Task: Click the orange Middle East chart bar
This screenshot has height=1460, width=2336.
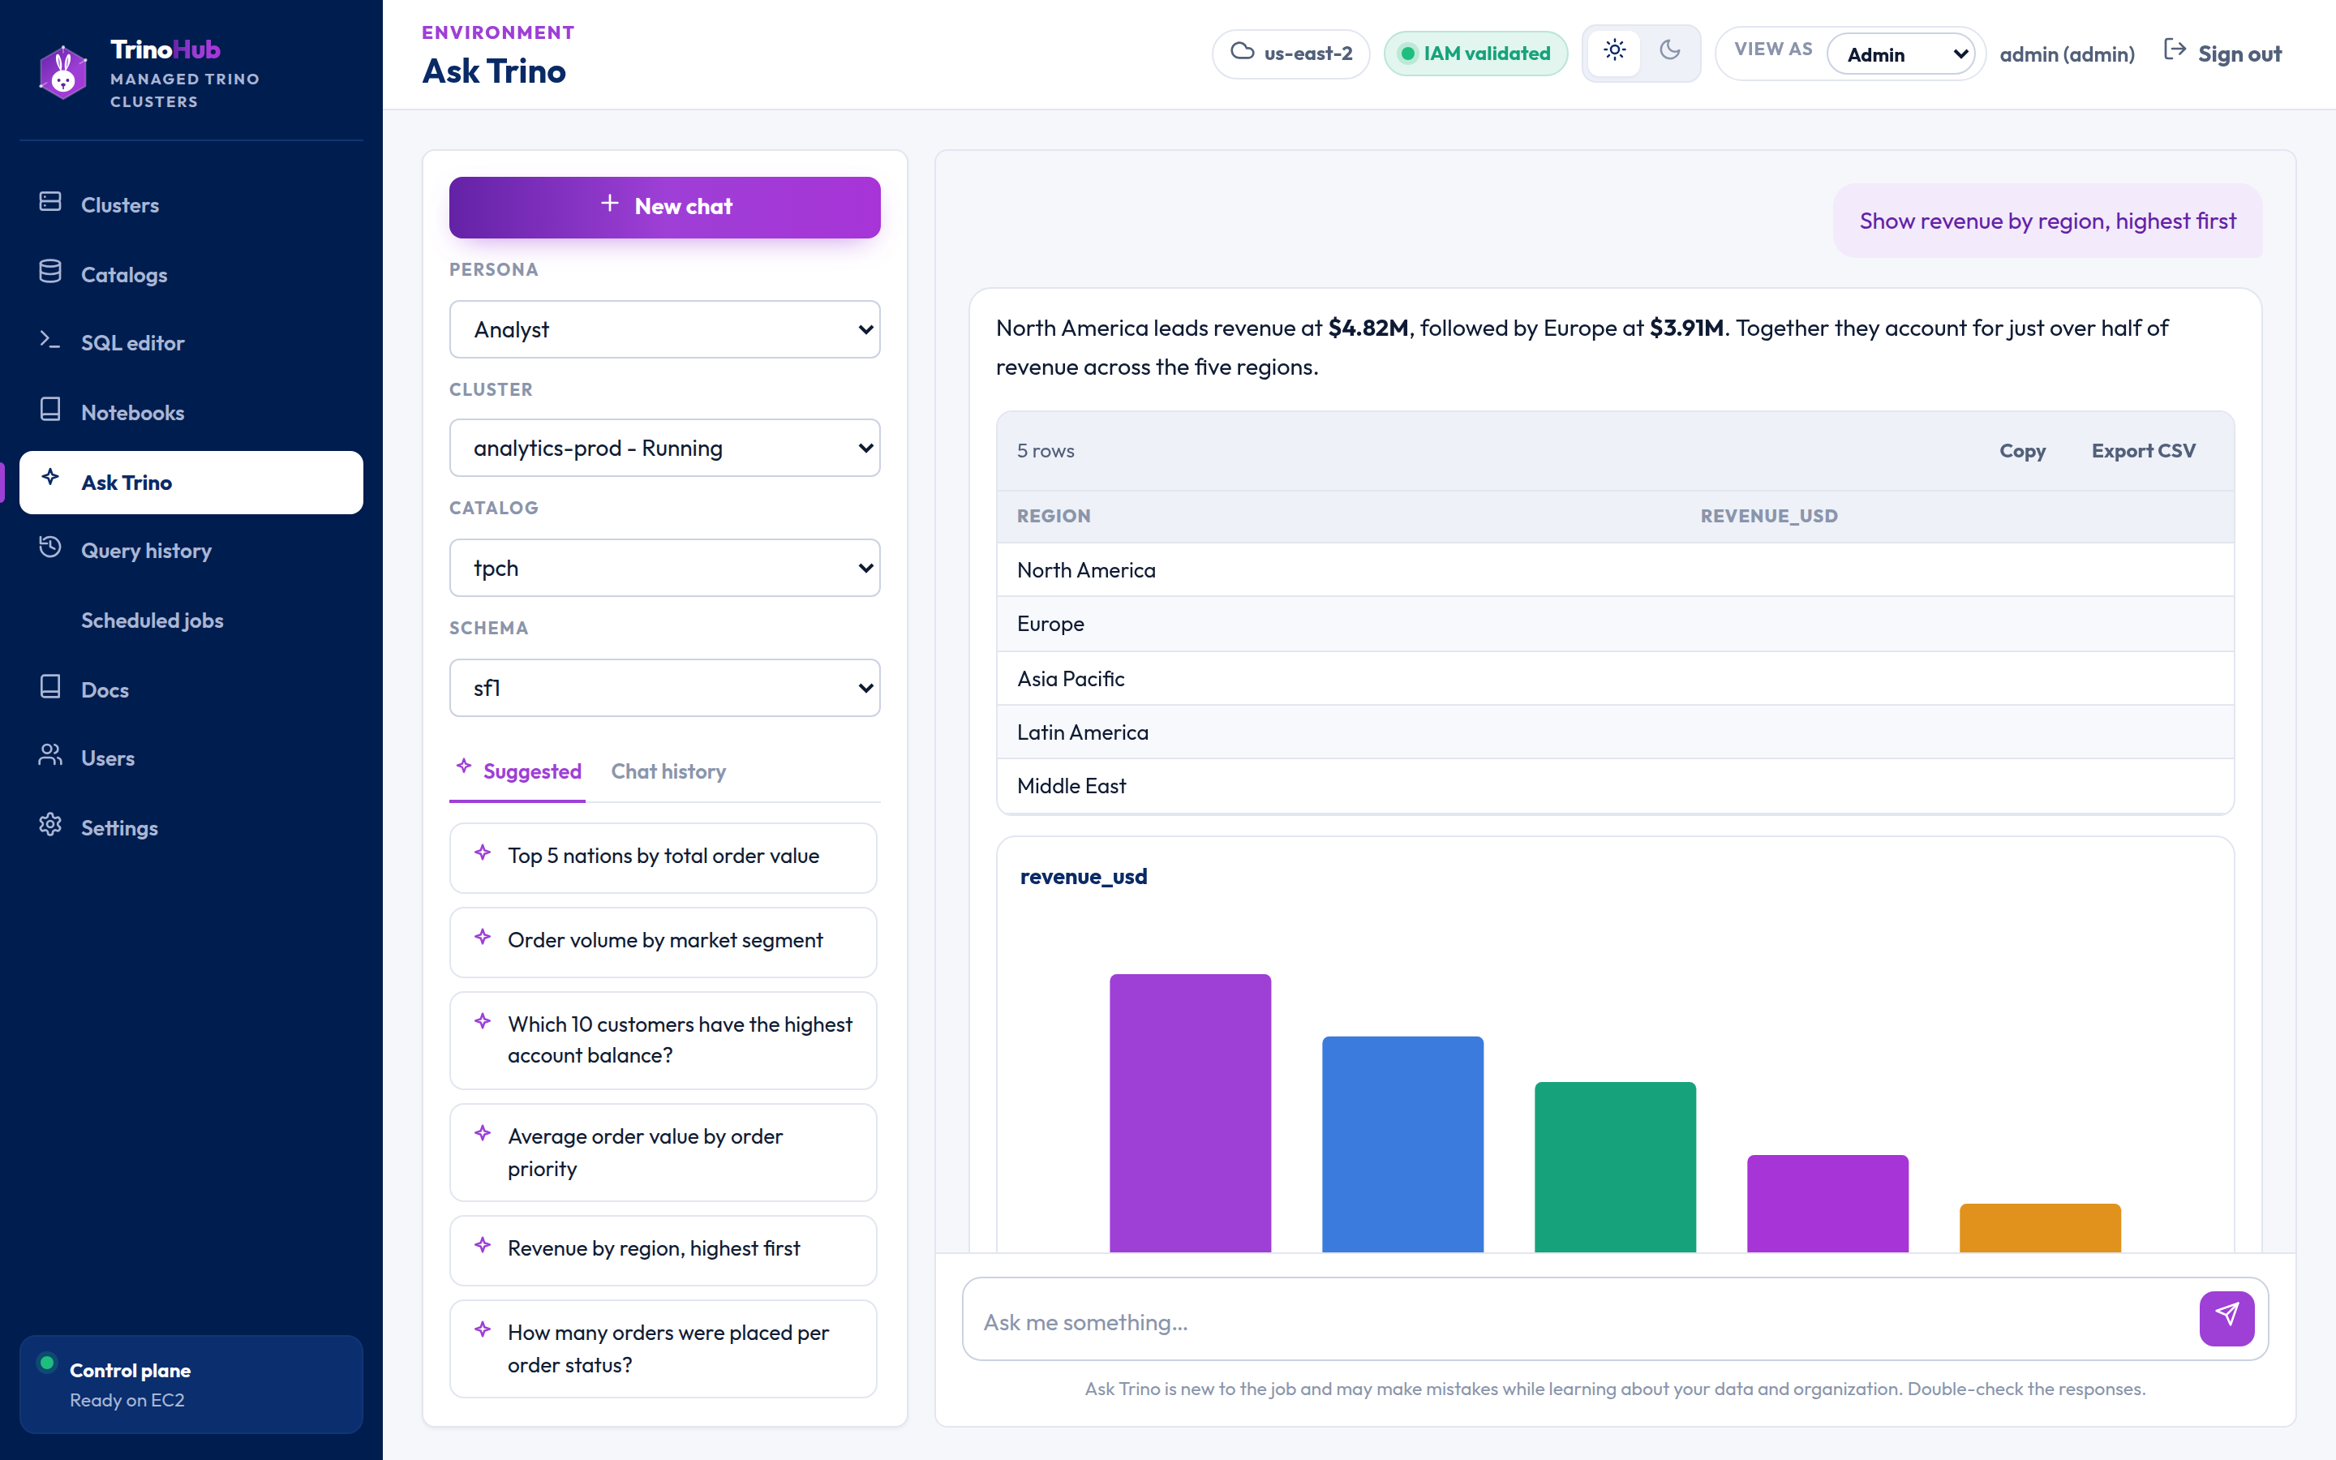Action: (2040, 1228)
